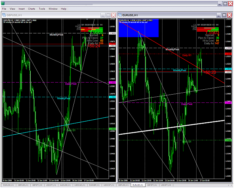
Task: Select the thick white trendline in EURUSD chart
Action: pos(171,128)
